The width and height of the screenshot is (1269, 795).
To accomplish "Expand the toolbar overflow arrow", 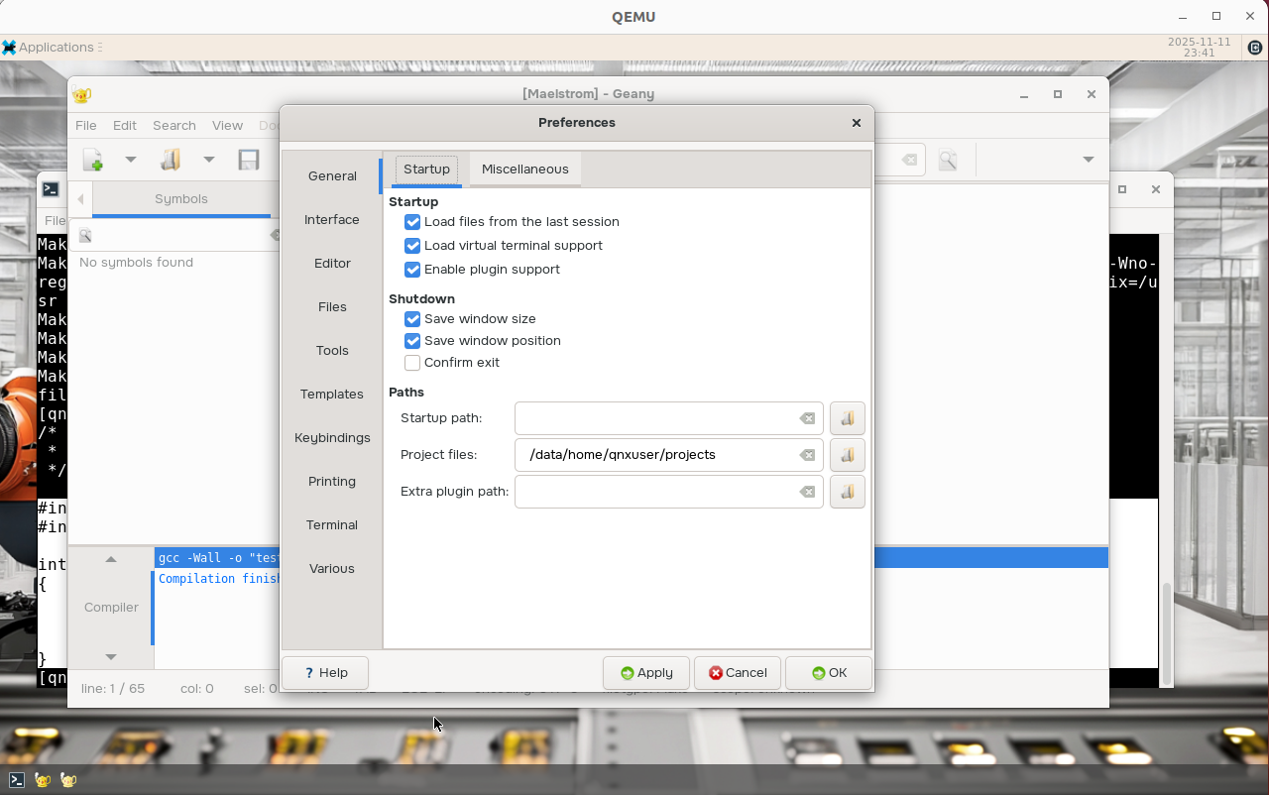I will [x=1088, y=160].
